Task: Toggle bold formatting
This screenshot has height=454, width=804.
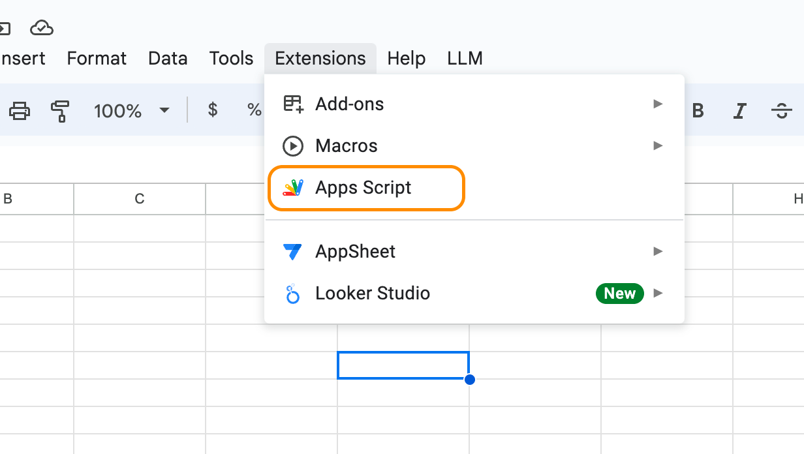Action: [698, 111]
